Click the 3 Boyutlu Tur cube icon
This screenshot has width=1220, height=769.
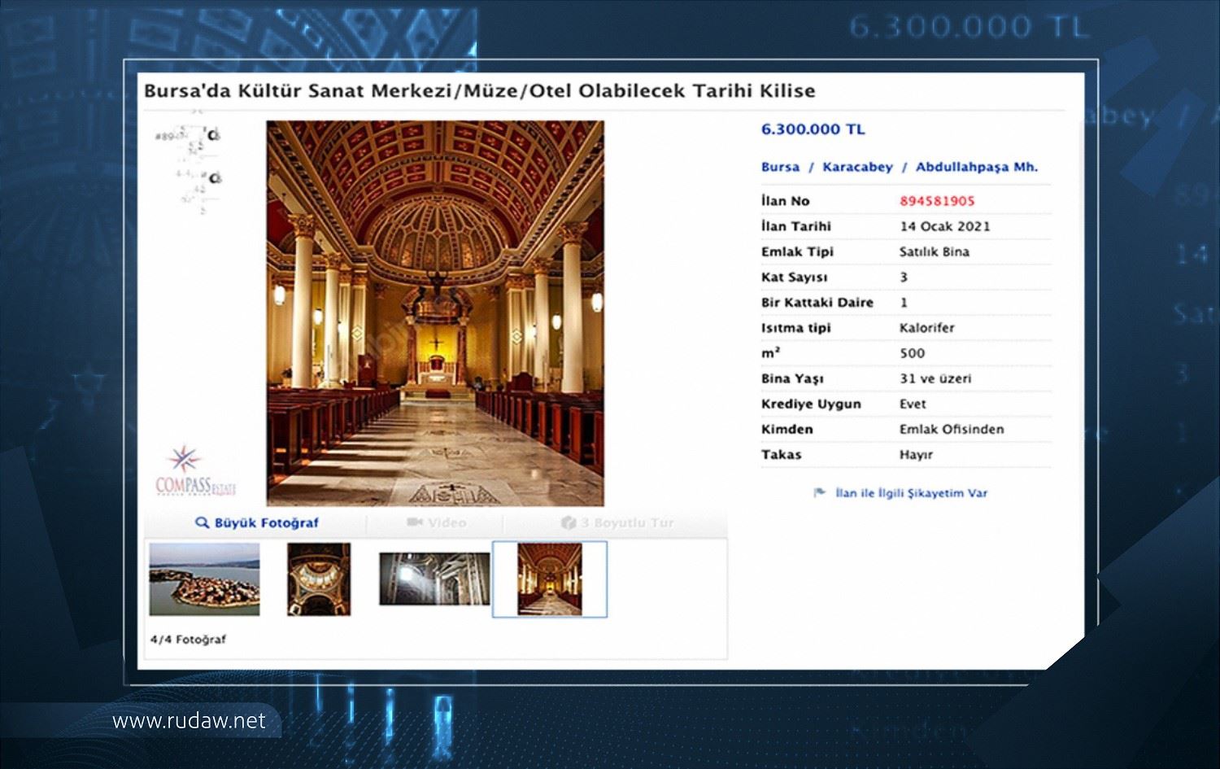[569, 522]
